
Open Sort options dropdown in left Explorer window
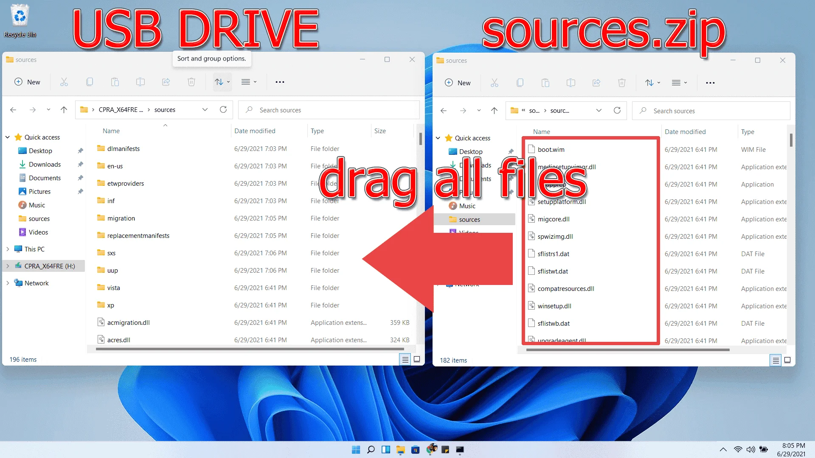pos(222,82)
